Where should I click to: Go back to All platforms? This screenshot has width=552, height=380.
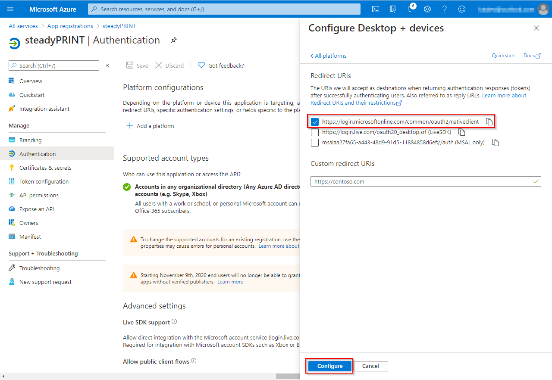(329, 56)
